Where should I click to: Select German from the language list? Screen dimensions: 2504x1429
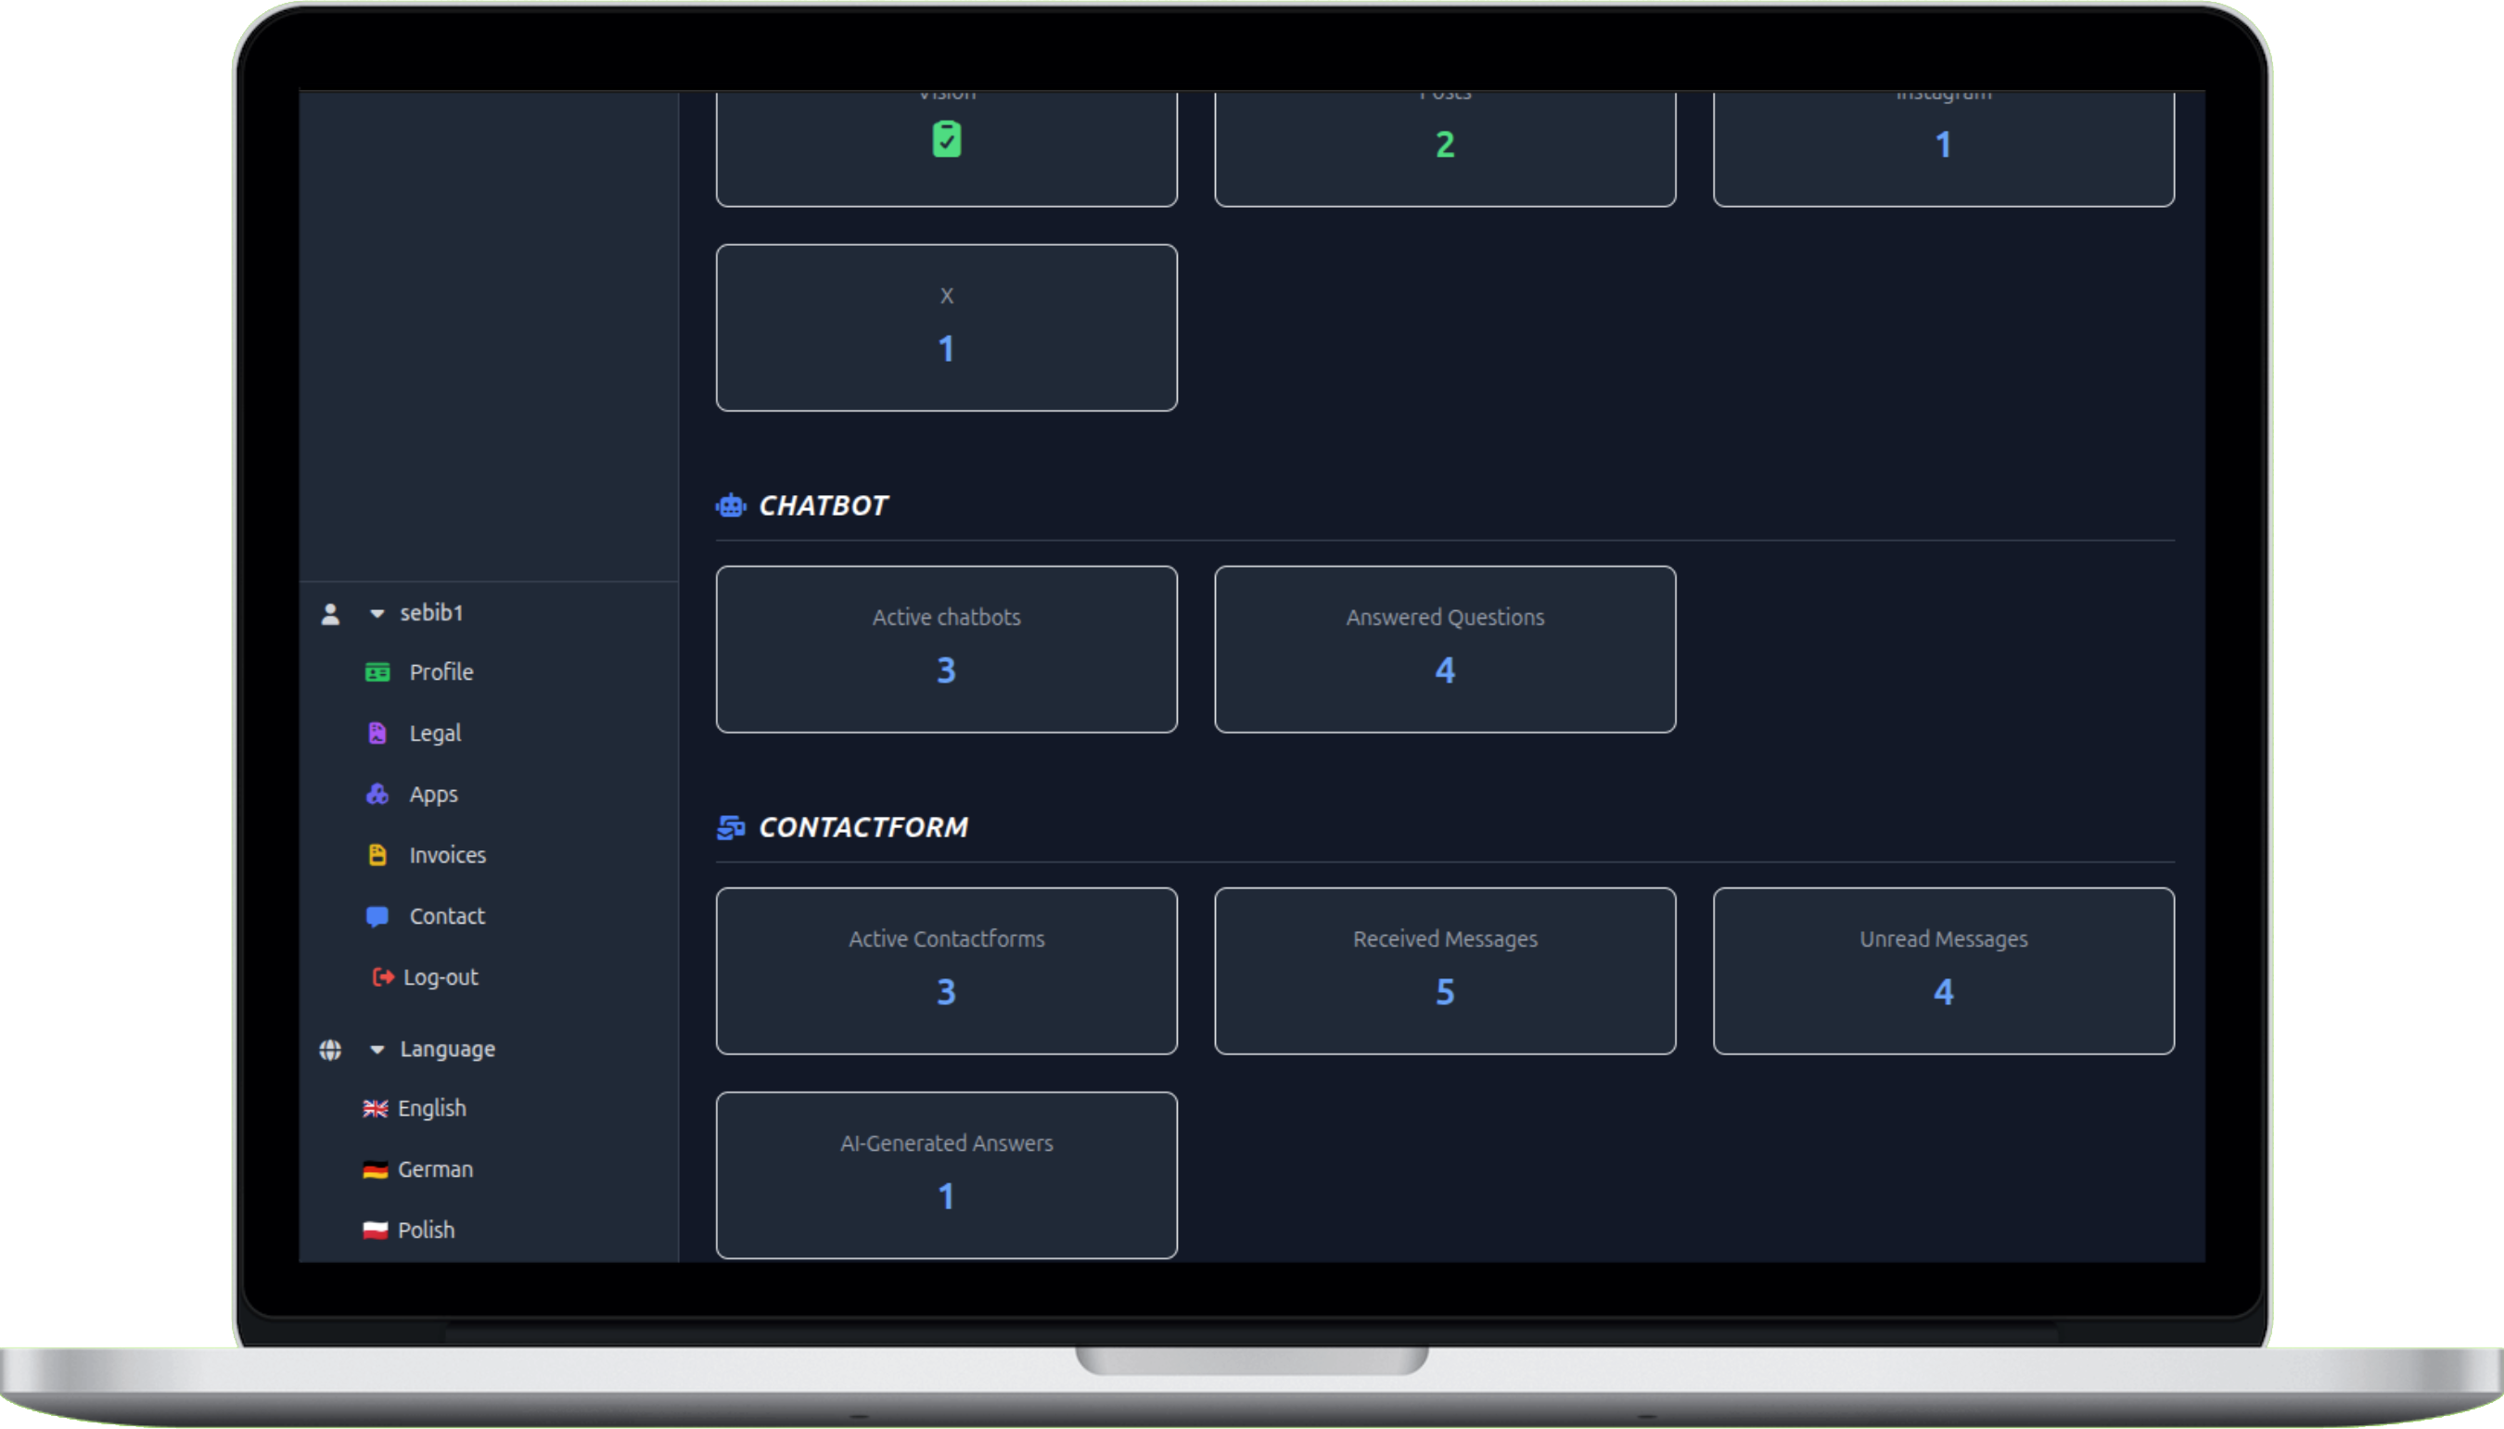[x=435, y=1169]
